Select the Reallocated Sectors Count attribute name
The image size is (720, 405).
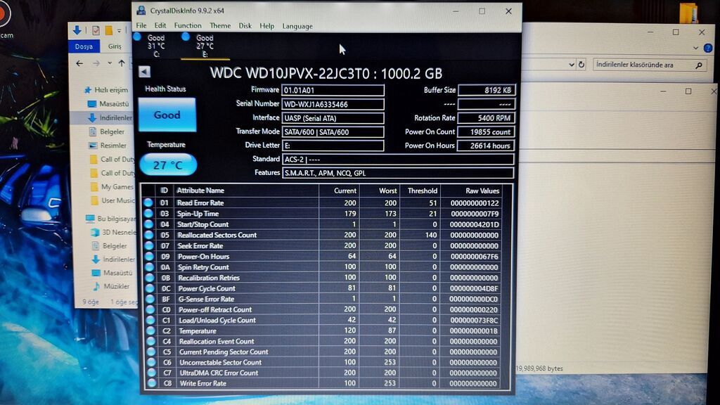pos(217,235)
